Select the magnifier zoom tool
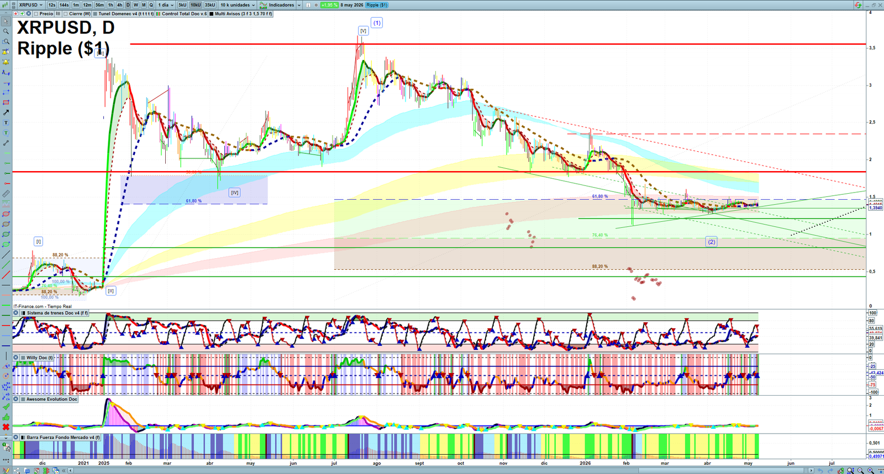 point(6,31)
